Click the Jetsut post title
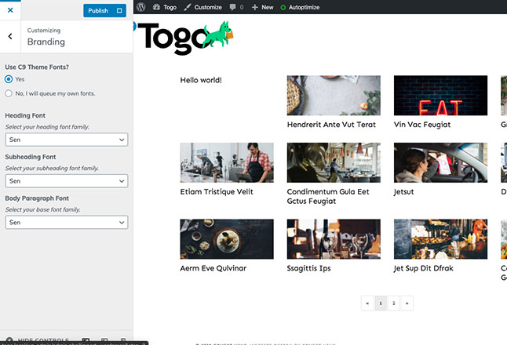Viewport: 507px width, 345px height. click(x=404, y=192)
